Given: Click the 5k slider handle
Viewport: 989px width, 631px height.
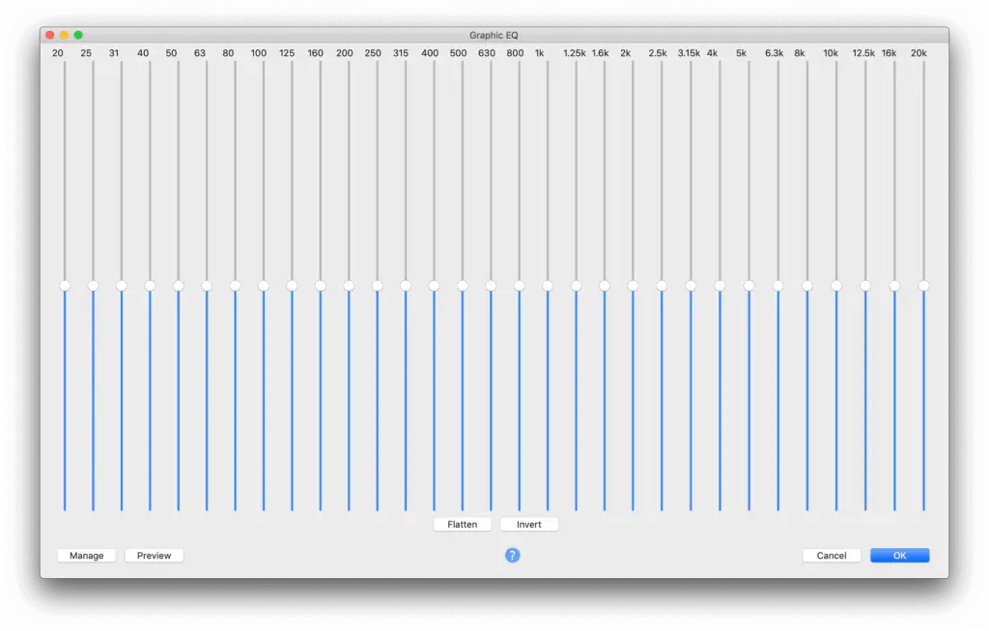Looking at the screenshot, I should click(x=749, y=287).
